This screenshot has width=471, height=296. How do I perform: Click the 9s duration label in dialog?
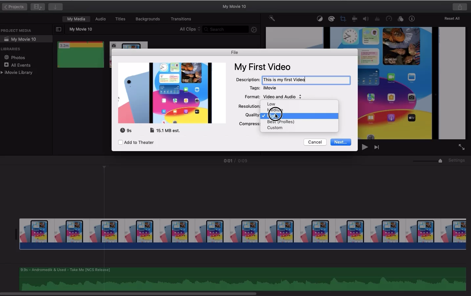coord(126,130)
